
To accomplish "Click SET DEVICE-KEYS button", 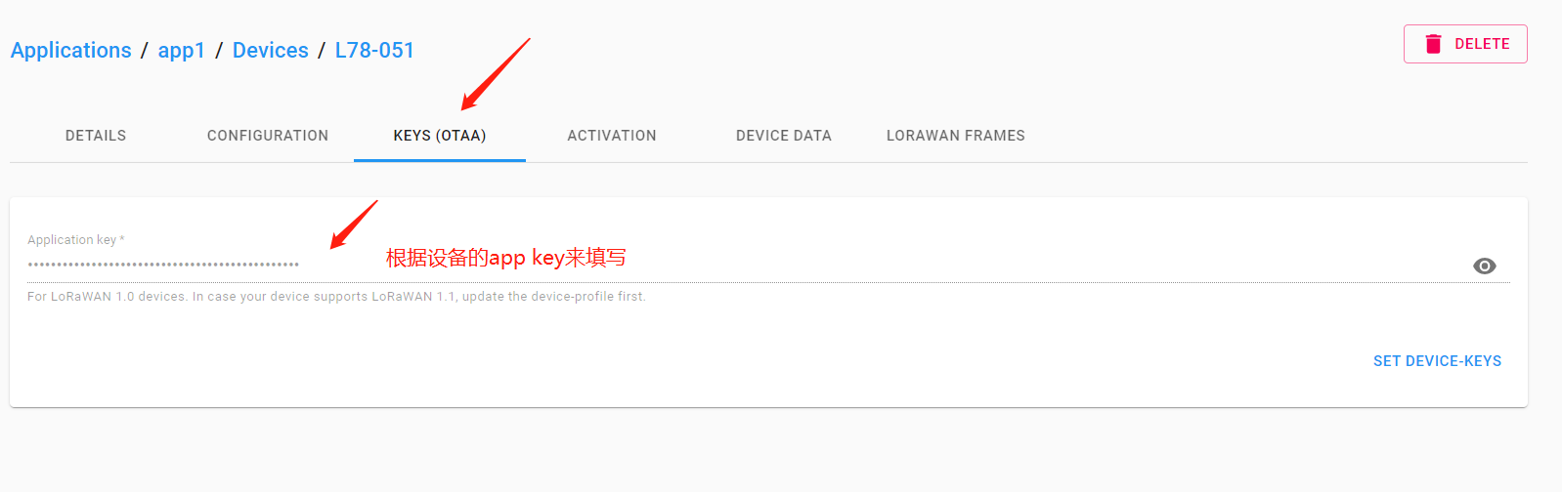I will [1437, 361].
